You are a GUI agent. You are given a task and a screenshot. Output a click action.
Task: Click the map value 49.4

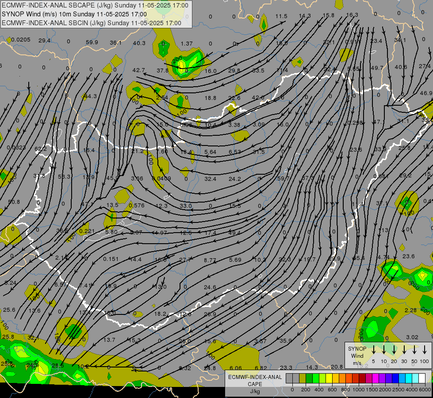coord(234,233)
